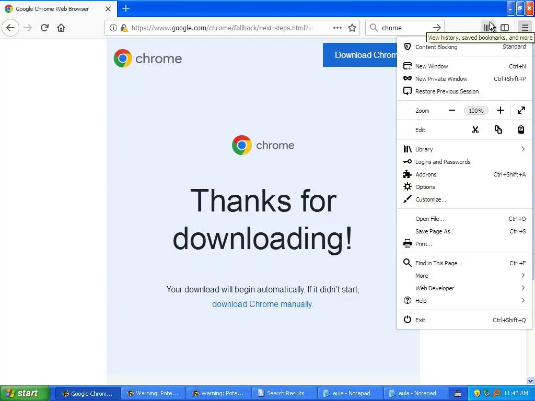The width and height of the screenshot is (535, 401).
Task: Switch to Google Chrom... taskbar item
Action: tap(88, 394)
